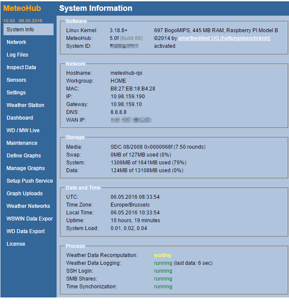Screen dimensions: 289x304
Task: Click the Local Time value 10:33:54
Action: click(x=135, y=213)
